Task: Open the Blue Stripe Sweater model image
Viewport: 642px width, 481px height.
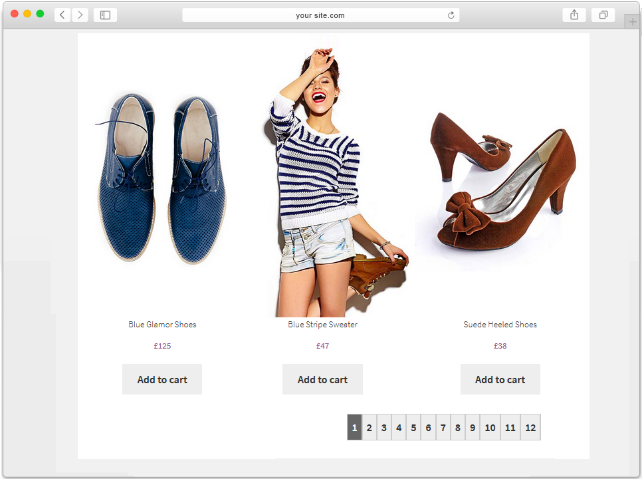Action: pos(336,182)
